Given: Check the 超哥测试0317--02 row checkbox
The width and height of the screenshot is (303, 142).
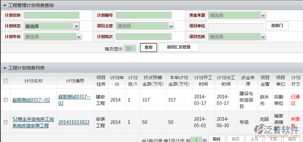Looking at the screenshot, I should (6, 100).
